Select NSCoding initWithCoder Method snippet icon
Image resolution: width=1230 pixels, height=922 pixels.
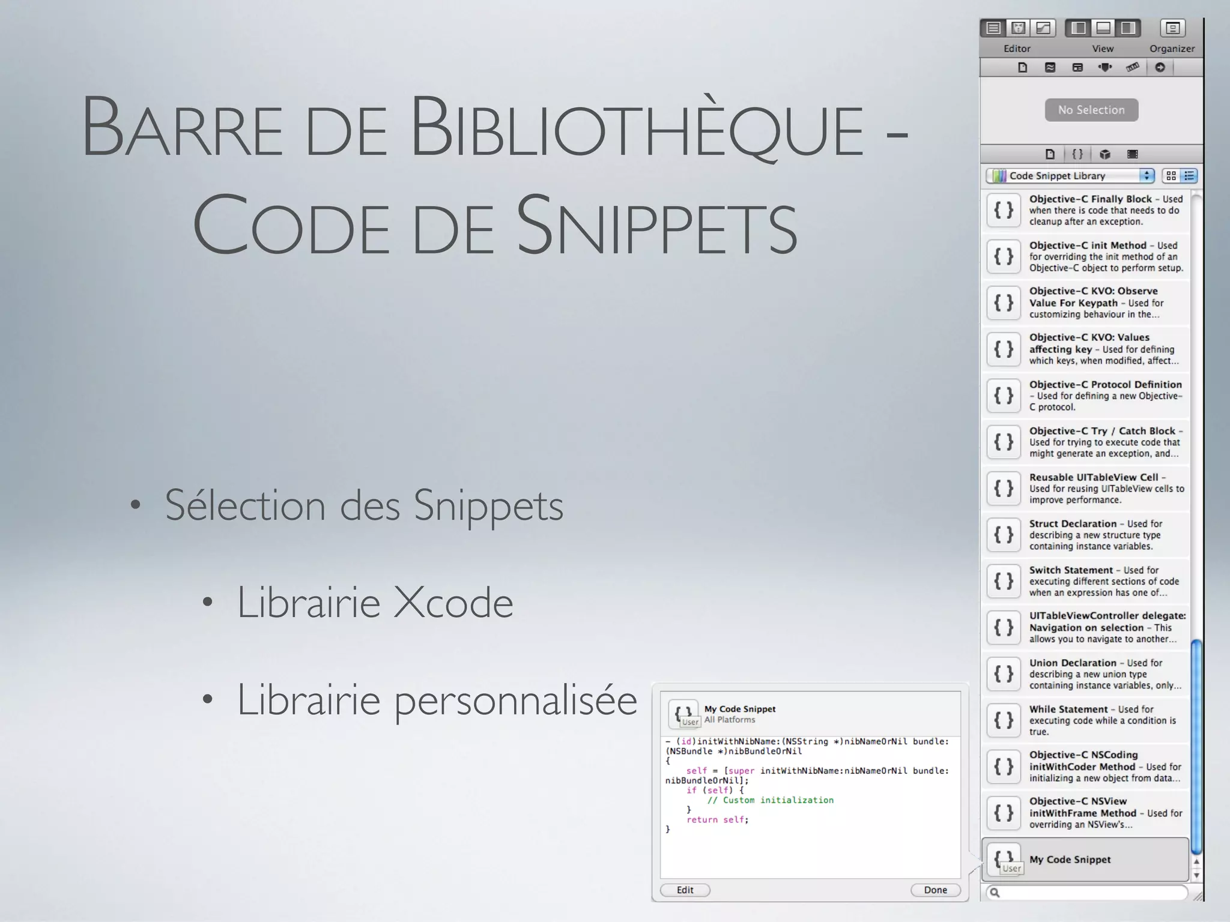(x=1004, y=767)
